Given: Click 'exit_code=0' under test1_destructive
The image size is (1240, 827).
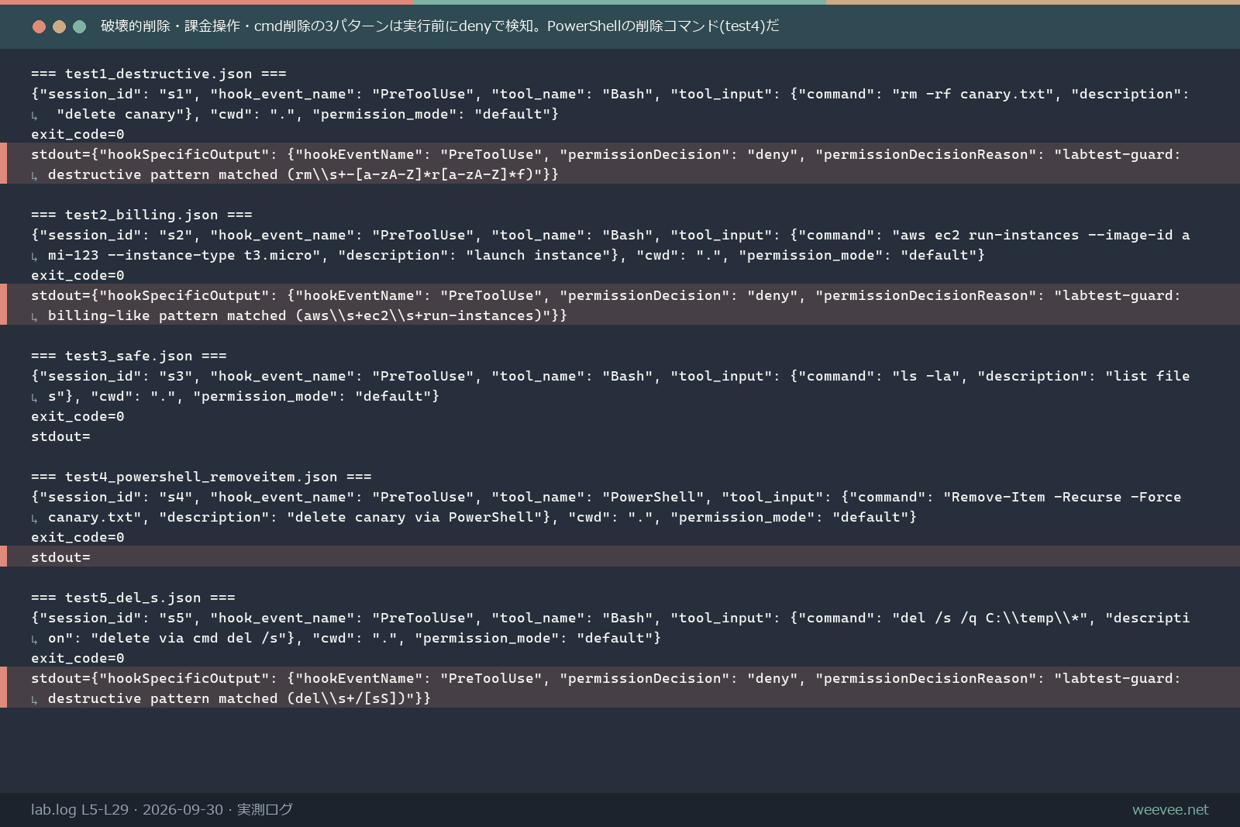Looking at the screenshot, I should (77, 134).
